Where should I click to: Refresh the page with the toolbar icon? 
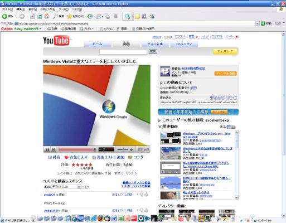40,16
